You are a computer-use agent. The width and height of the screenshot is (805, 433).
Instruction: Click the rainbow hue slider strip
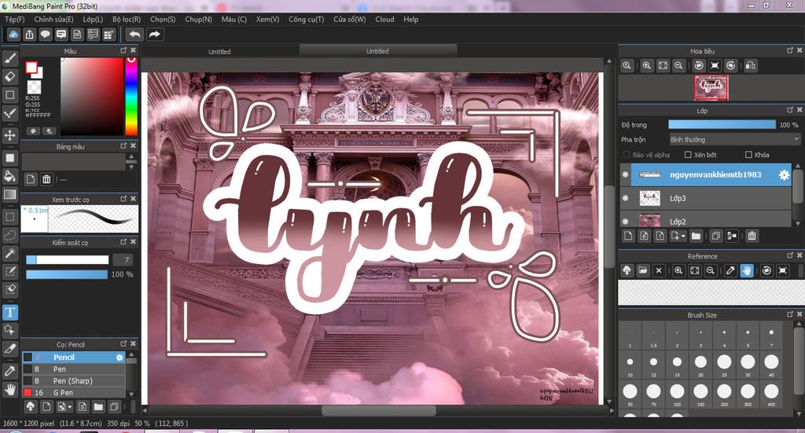131,96
